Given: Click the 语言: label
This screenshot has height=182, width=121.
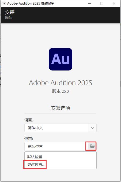Looking at the screenshot, I should click(x=29, y=120).
